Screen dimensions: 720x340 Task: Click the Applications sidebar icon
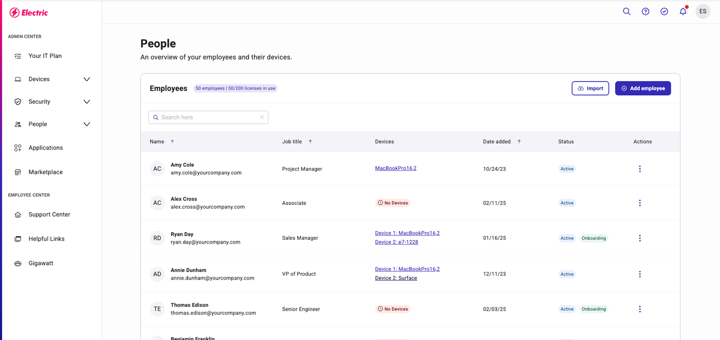18,148
